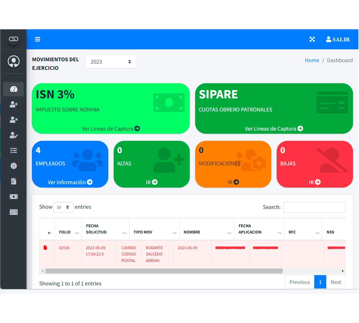Log out using the SALIR button
Viewport: 359px width, 323px height.
[x=338, y=39]
